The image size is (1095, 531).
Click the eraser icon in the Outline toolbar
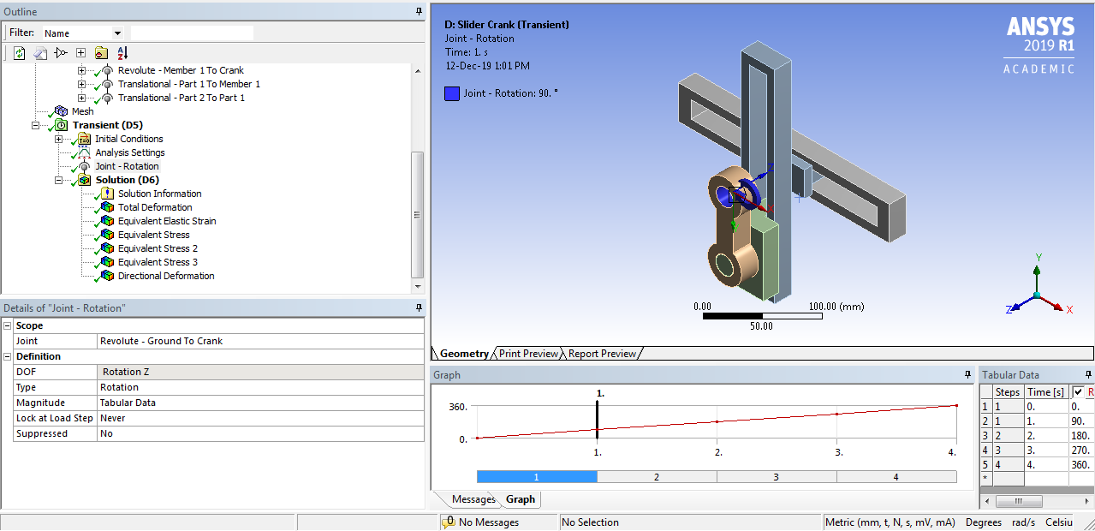click(39, 53)
